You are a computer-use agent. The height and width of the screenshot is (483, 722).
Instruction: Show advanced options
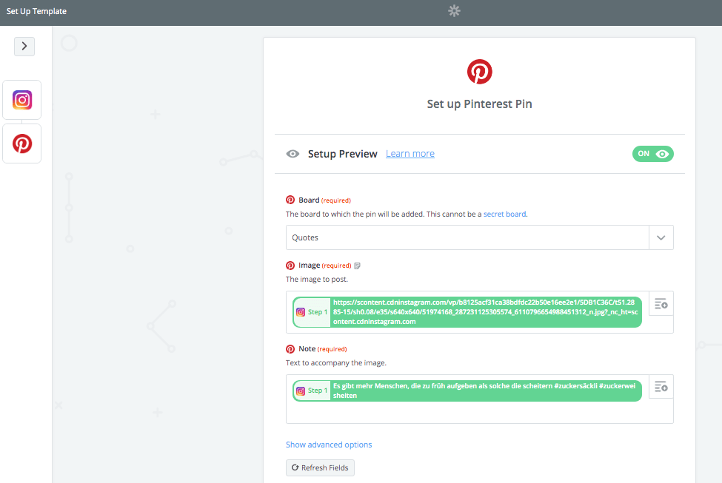(329, 444)
